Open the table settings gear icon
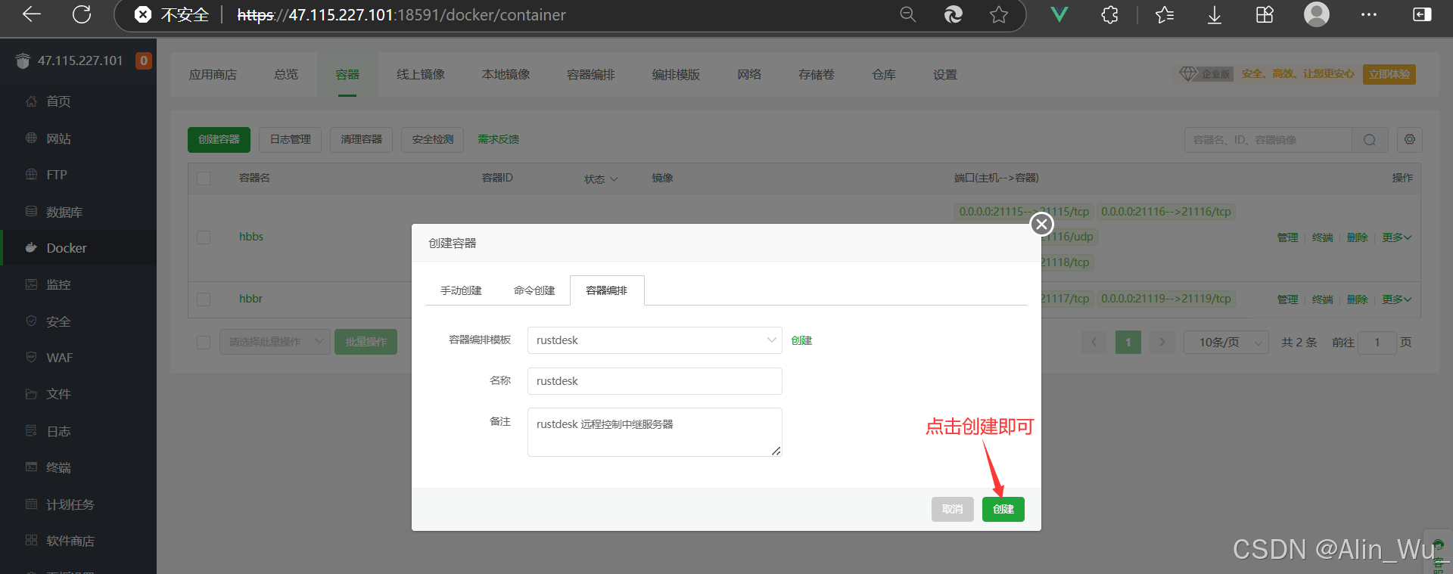 (1409, 140)
